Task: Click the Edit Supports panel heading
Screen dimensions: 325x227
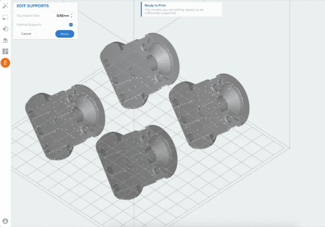Action: [33, 6]
